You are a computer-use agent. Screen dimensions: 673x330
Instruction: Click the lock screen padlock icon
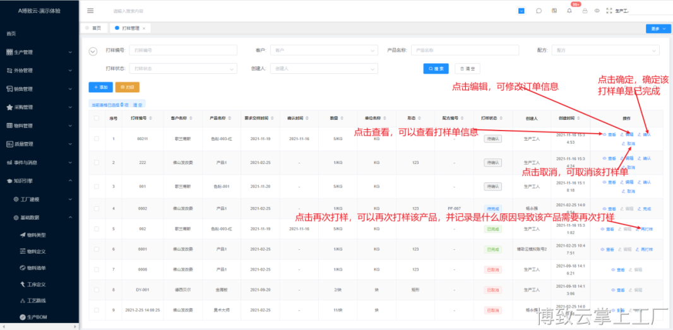[585, 11]
